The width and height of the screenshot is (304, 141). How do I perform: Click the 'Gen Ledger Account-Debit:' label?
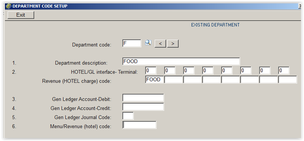82,99
